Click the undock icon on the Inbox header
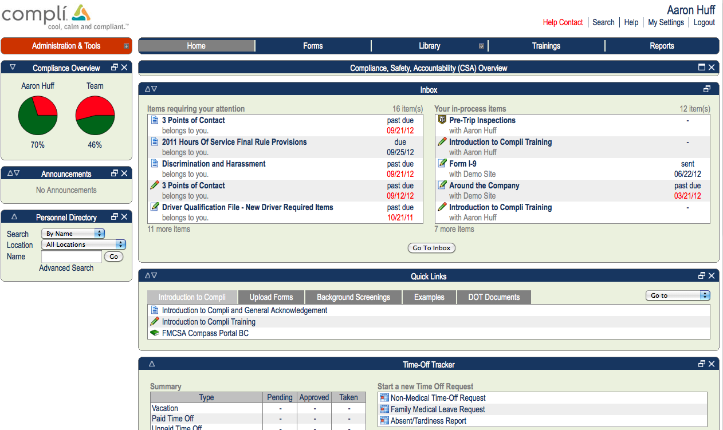 pos(707,89)
